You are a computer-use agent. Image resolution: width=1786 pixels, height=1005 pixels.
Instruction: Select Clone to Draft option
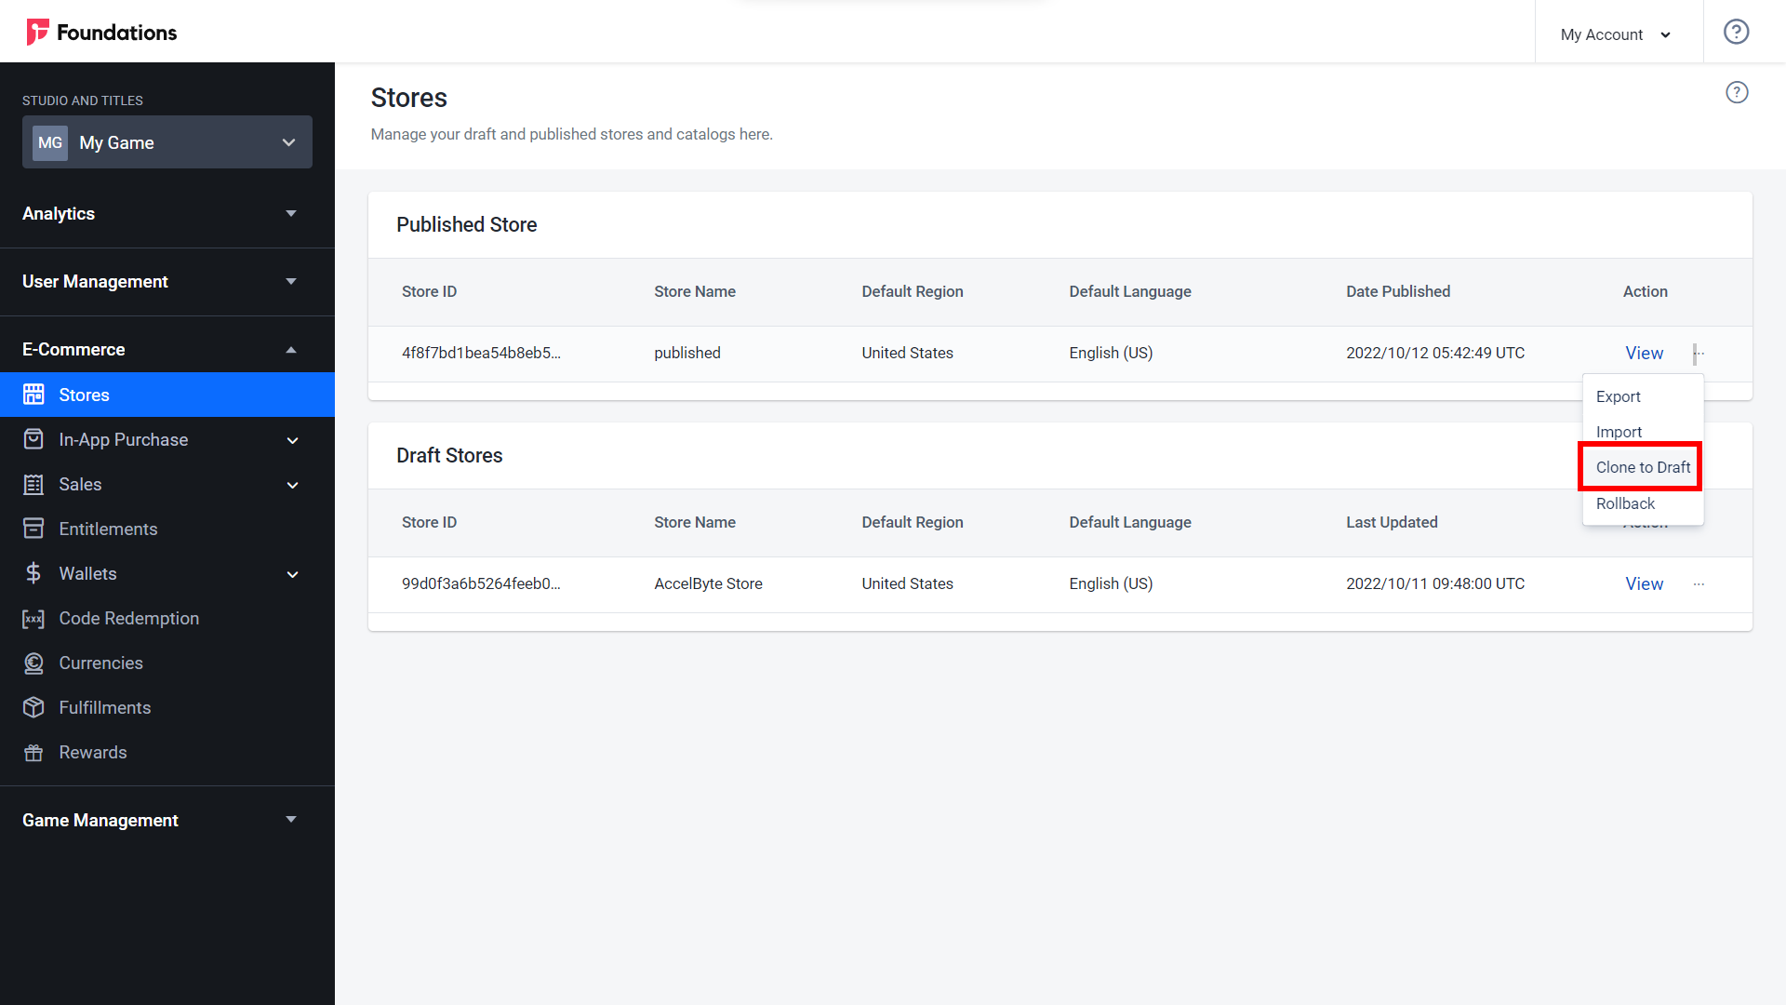pyautogui.click(x=1641, y=466)
